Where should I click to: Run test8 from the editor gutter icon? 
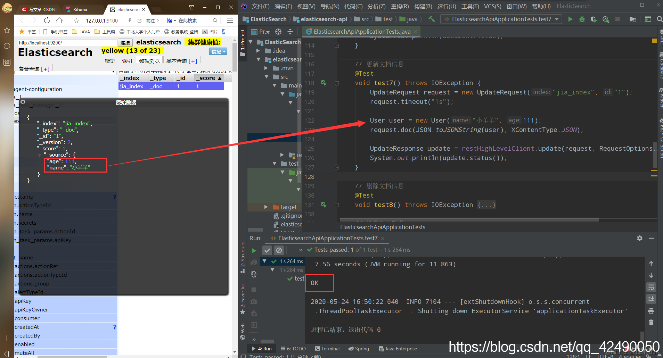324,205
